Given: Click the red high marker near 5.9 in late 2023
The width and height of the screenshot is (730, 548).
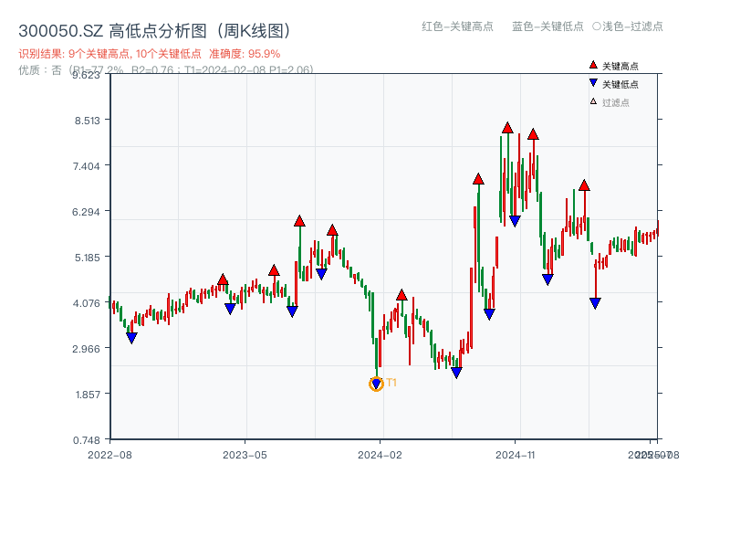Looking at the screenshot, I should click(332, 230).
